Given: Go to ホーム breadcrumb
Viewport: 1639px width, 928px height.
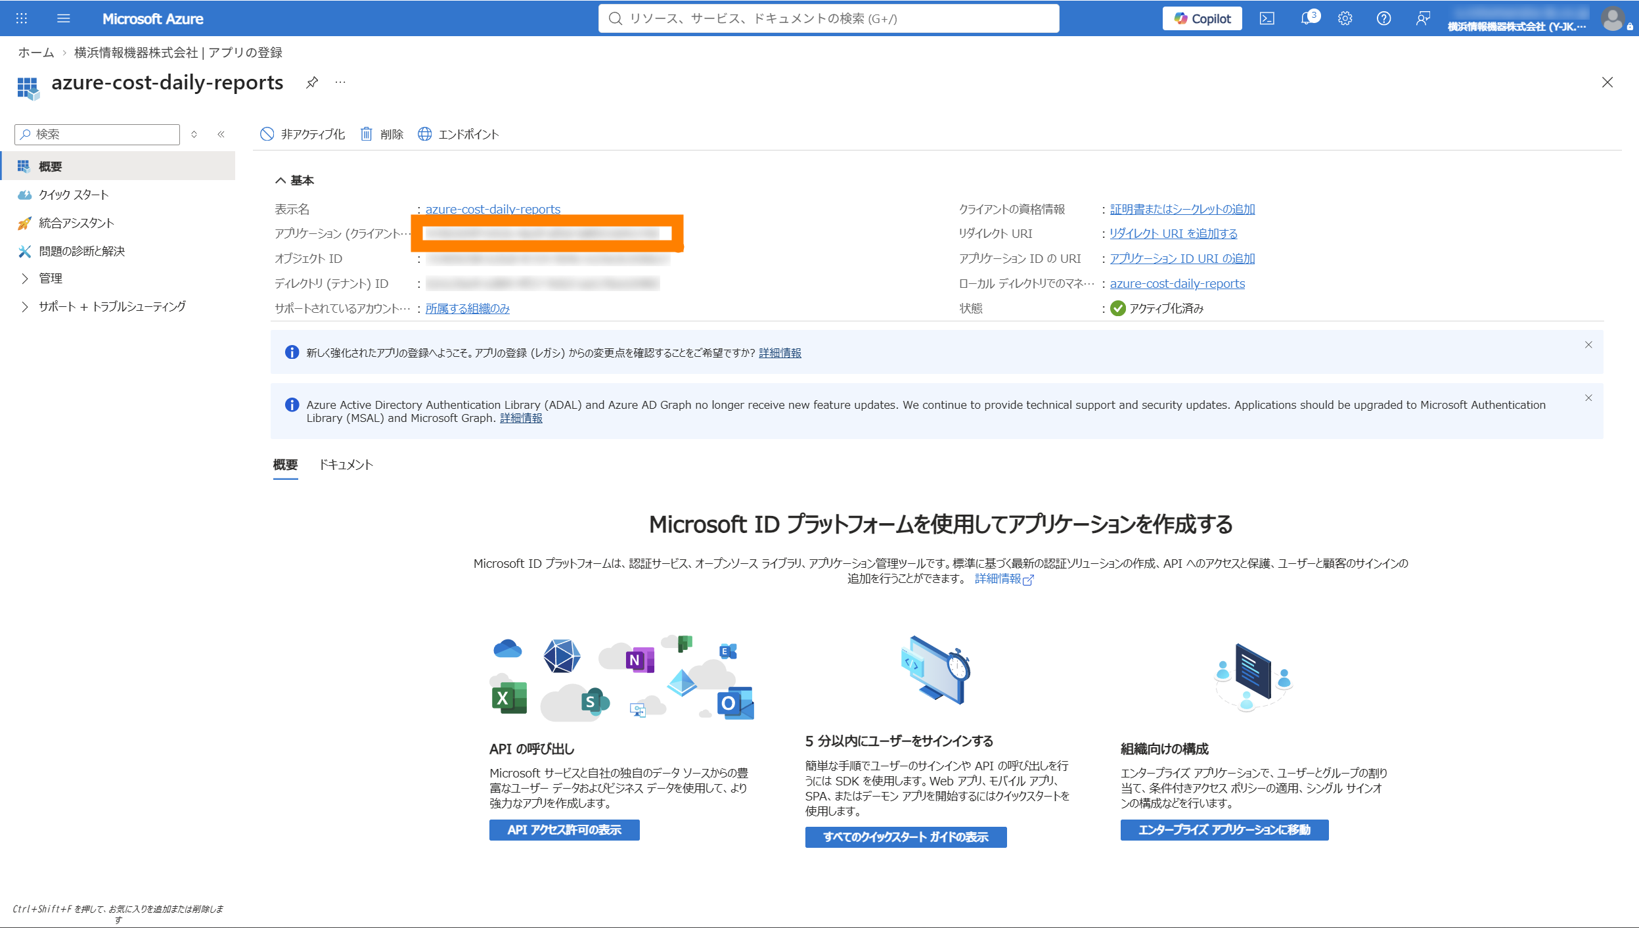Looking at the screenshot, I should pyautogui.click(x=36, y=53).
